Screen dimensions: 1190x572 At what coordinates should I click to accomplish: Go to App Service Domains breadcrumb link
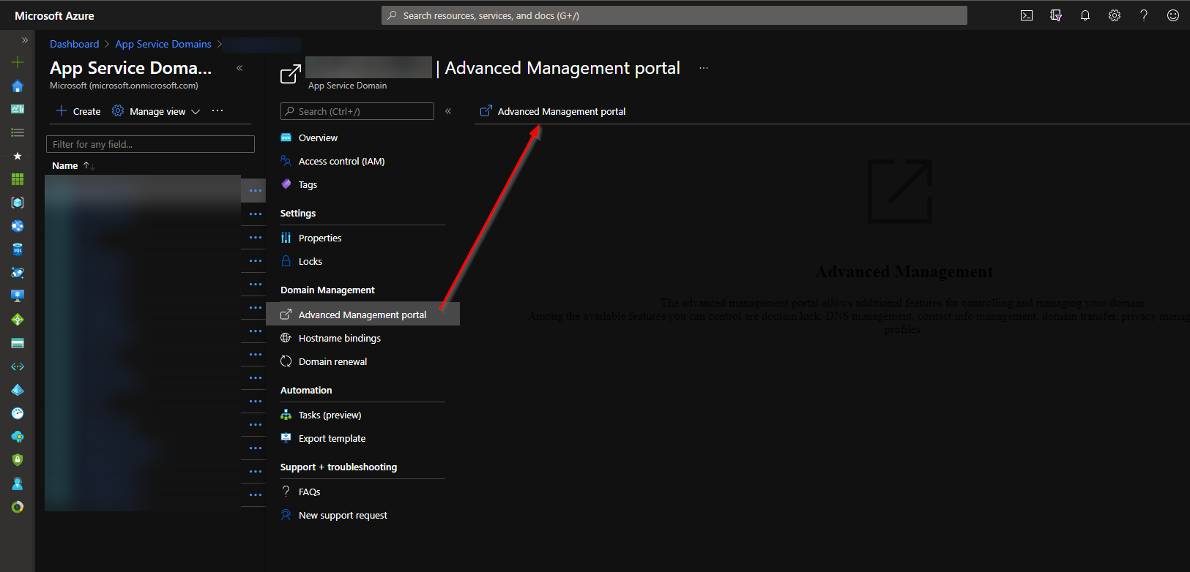tap(163, 44)
